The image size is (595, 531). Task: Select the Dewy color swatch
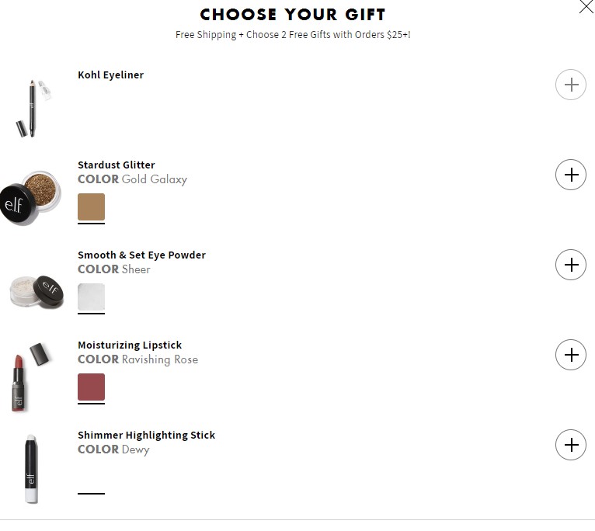tap(91, 477)
